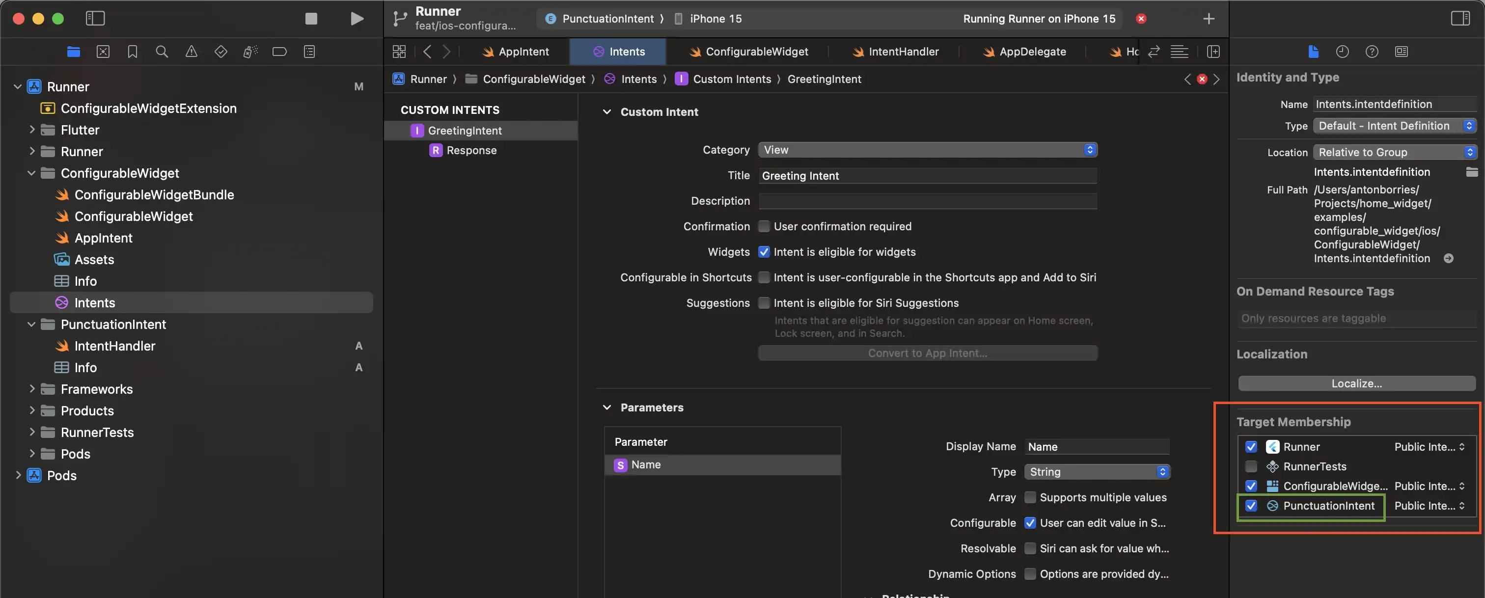Open the History inspector clock icon

[x=1342, y=52]
